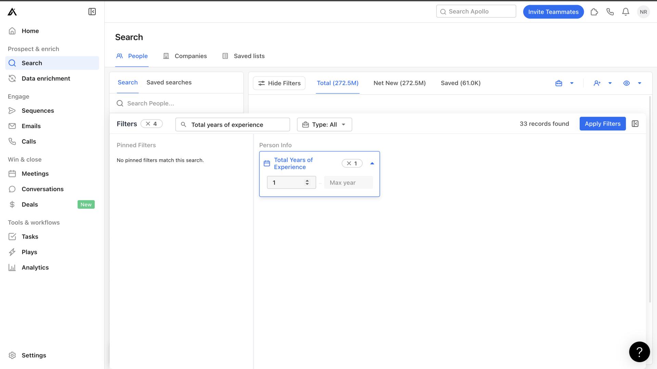Click the Sequences icon in sidebar
Screen dimensions: 657x369
tap(12, 110)
